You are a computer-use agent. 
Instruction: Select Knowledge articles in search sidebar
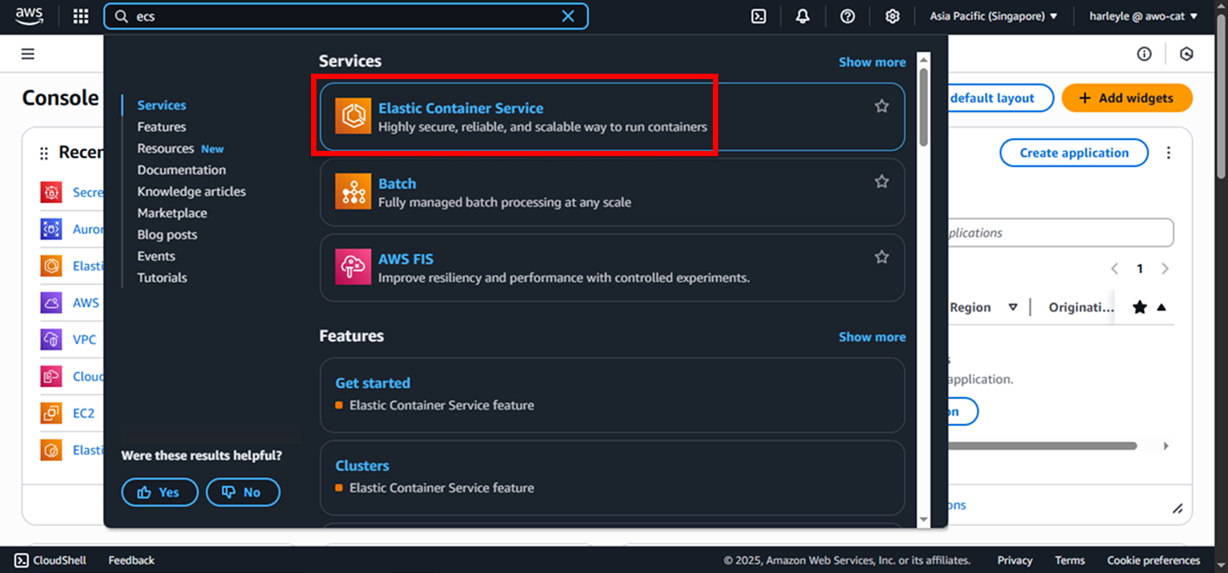click(191, 191)
